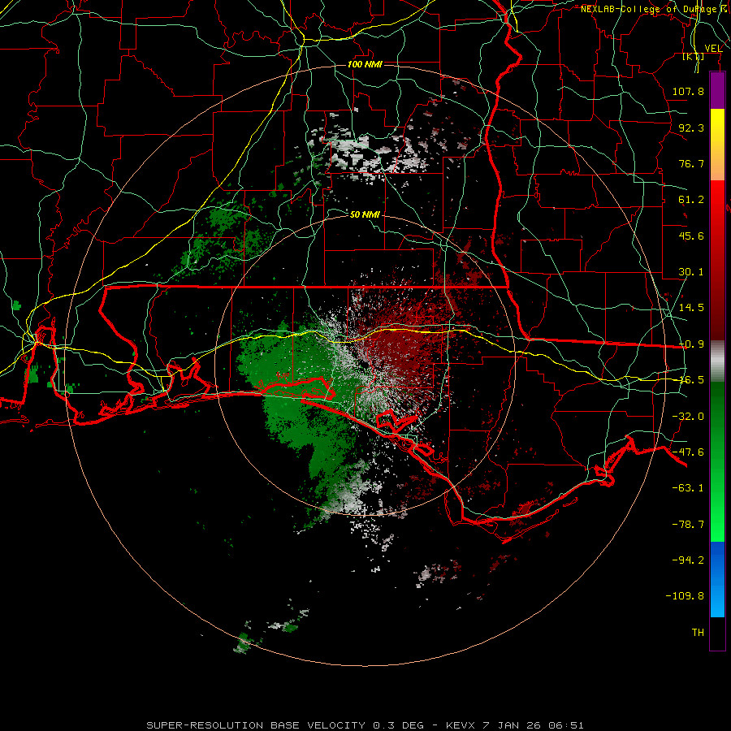
Task: Click the -109.8 legend value
Action: click(685, 596)
